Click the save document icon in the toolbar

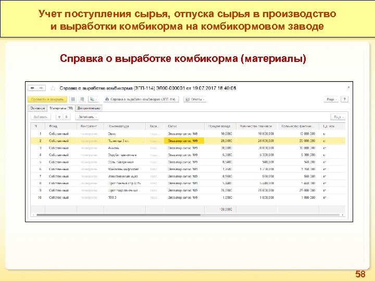click(73, 99)
